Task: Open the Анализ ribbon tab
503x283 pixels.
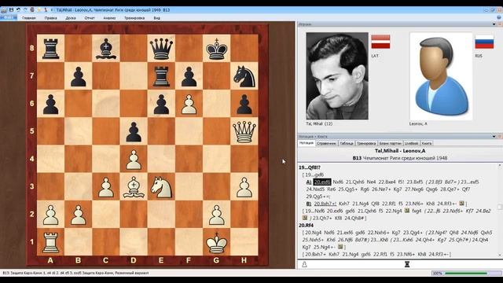Action: [x=109, y=18]
